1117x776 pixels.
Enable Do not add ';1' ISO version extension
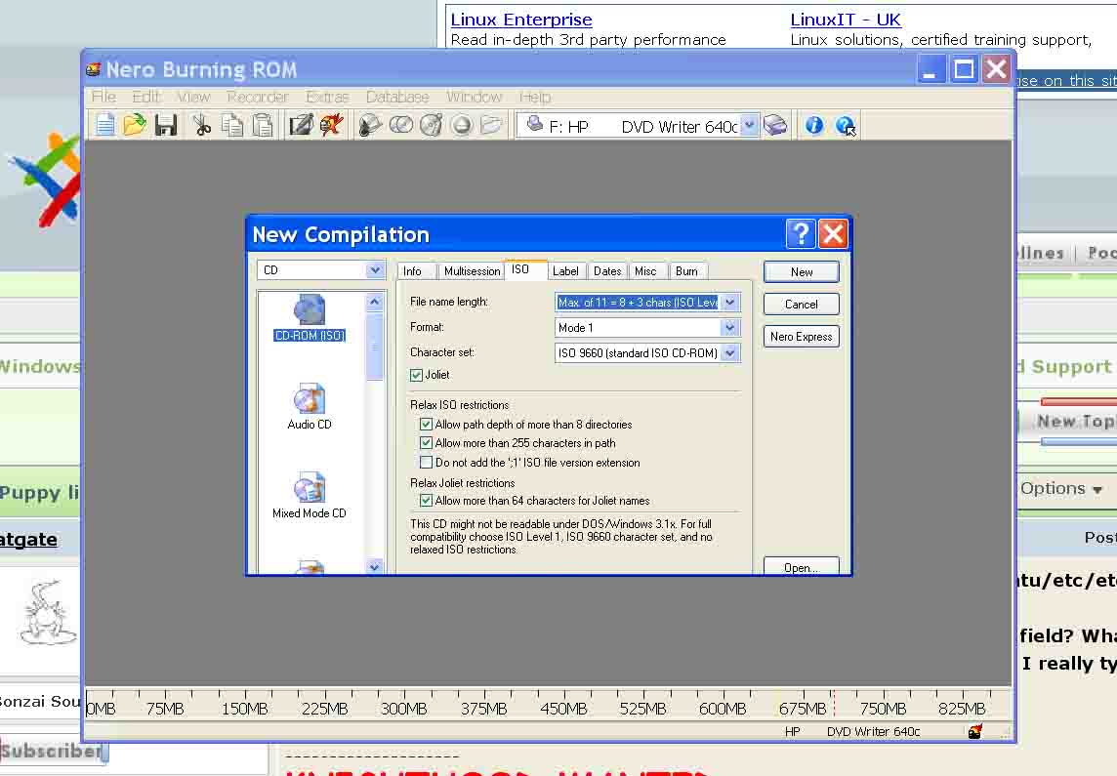(426, 462)
